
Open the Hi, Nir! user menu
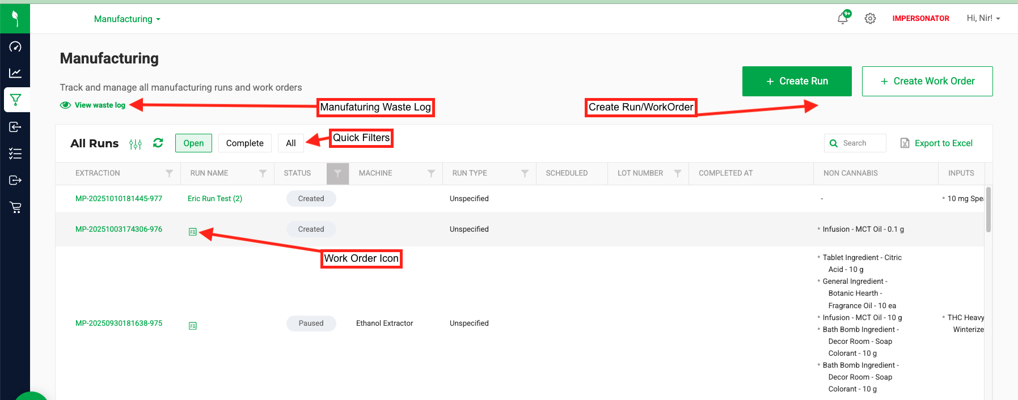[983, 18]
